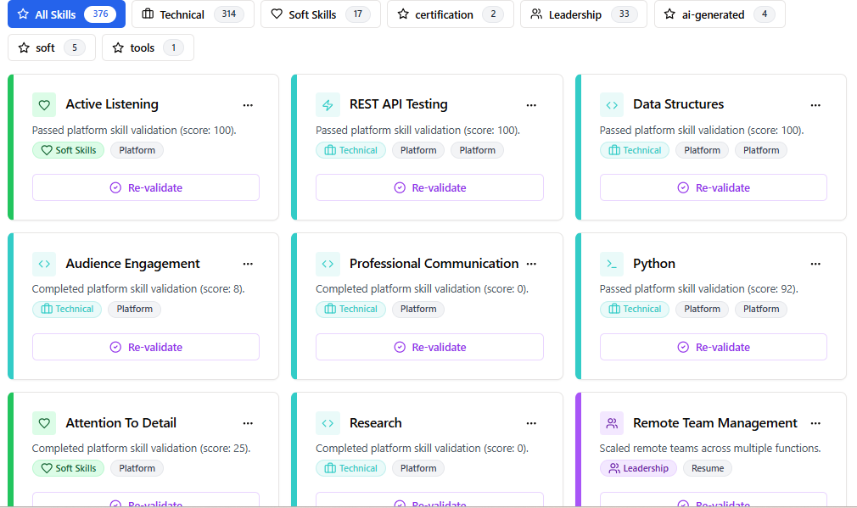The height and width of the screenshot is (508, 857).
Task: Click the terminal icon next to Python
Action: point(611,264)
